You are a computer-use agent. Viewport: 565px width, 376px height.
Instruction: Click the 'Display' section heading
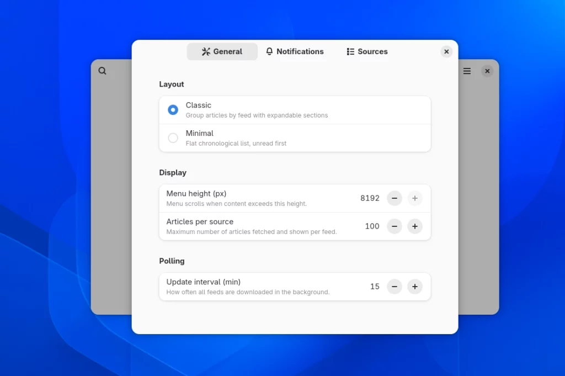click(x=173, y=172)
